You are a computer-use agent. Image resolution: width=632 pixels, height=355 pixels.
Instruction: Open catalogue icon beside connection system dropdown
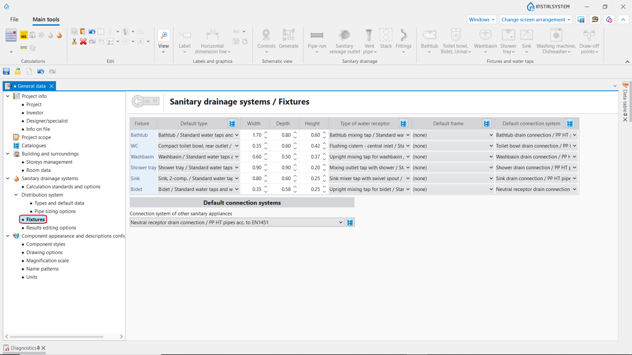[x=350, y=223]
